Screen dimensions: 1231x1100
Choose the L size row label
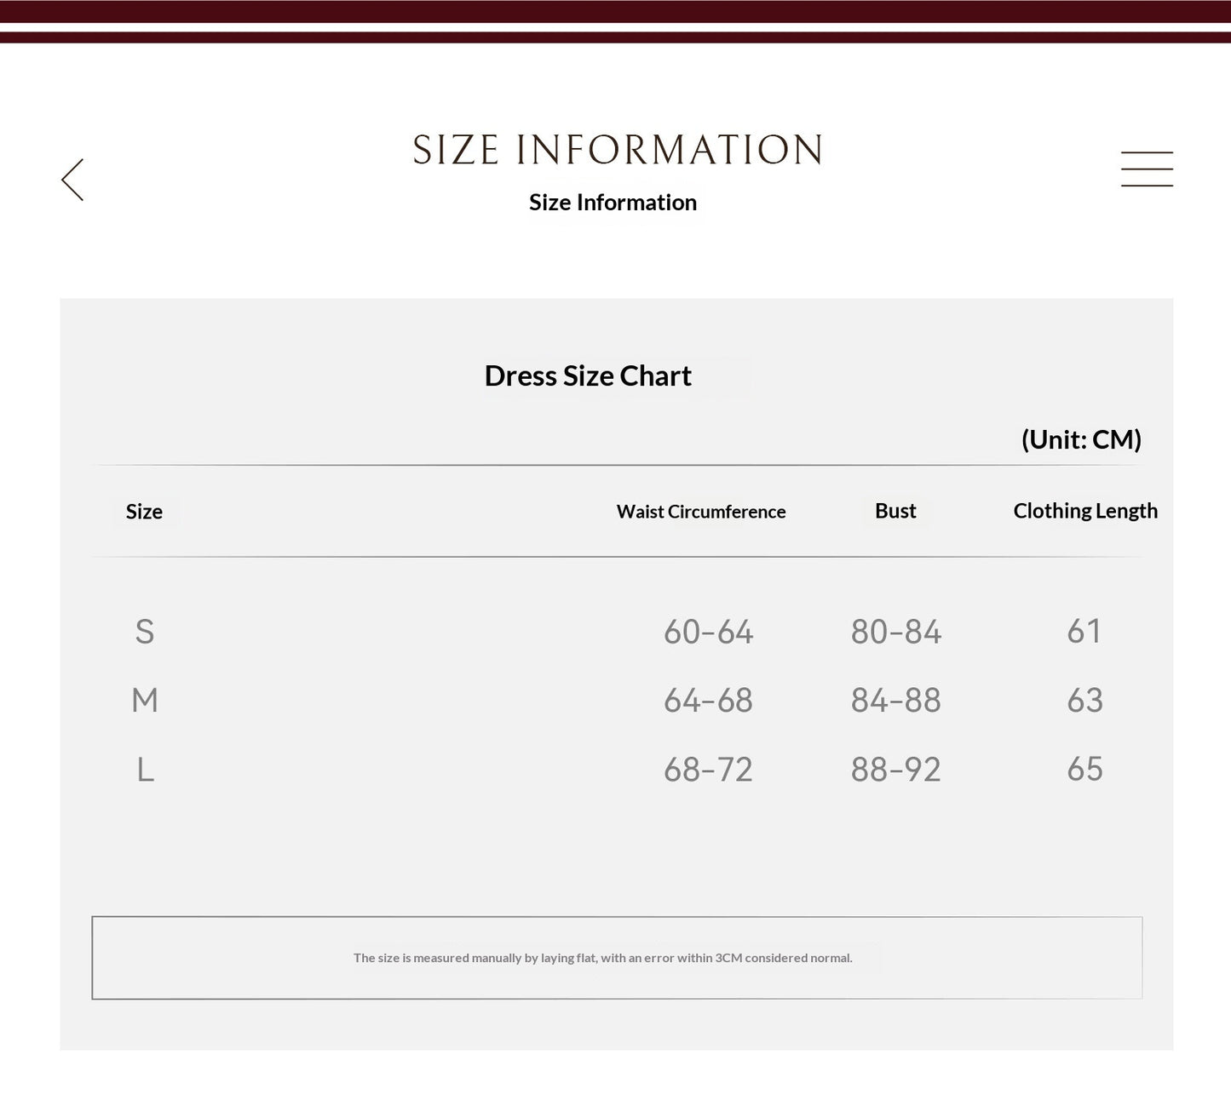pos(146,770)
